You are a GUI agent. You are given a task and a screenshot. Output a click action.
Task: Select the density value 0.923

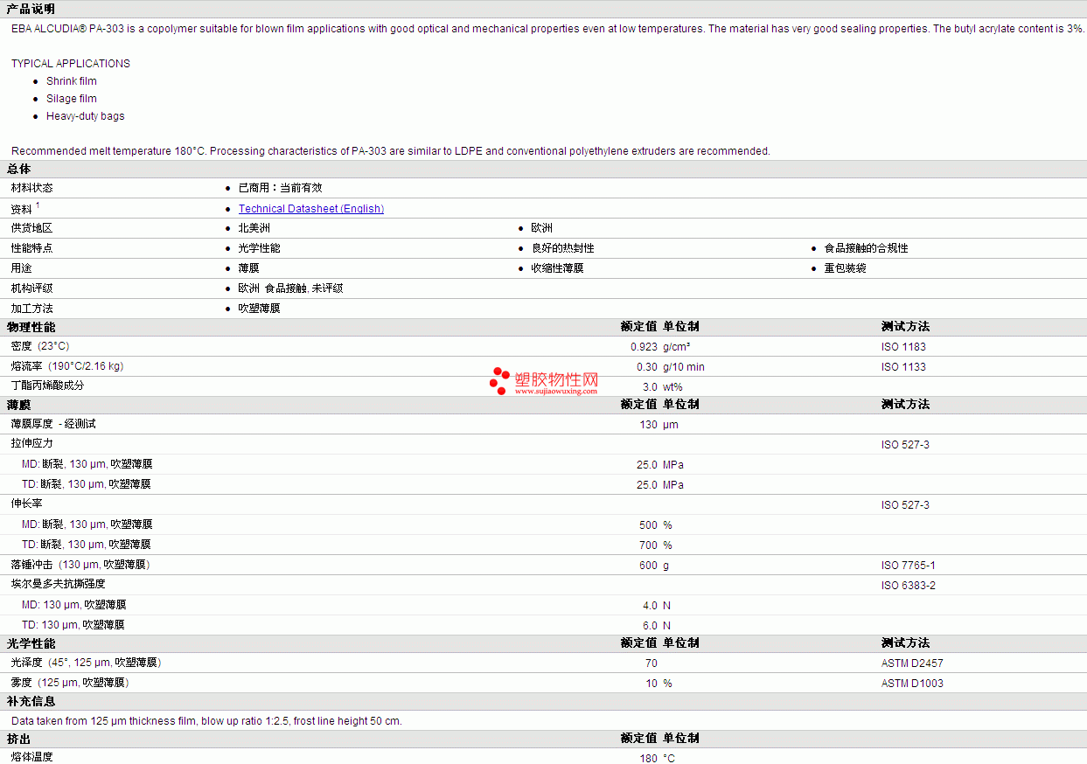[644, 347]
